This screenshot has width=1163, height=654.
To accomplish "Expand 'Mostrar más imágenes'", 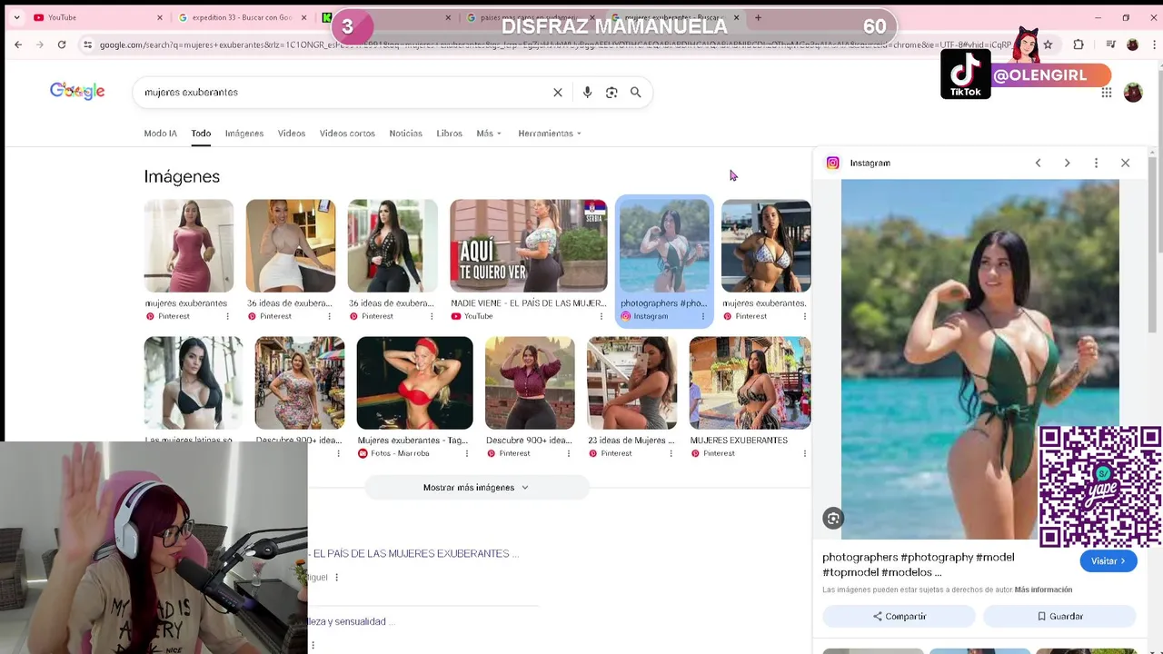I will [476, 488].
